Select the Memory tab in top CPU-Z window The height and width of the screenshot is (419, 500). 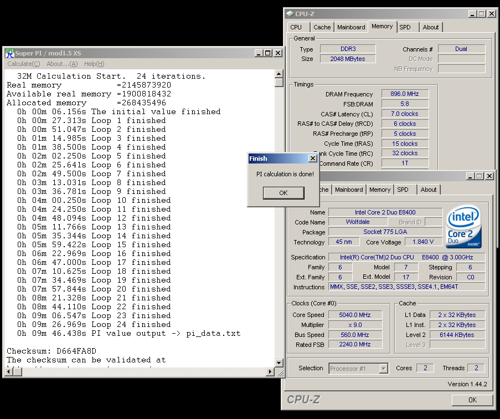[382, 27]
